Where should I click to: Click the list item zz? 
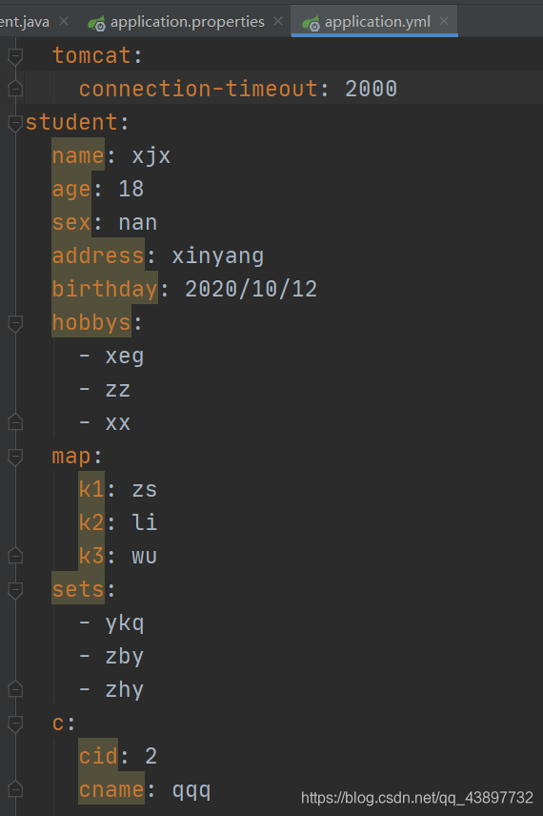pyautogui.click(x=118, y=390)
